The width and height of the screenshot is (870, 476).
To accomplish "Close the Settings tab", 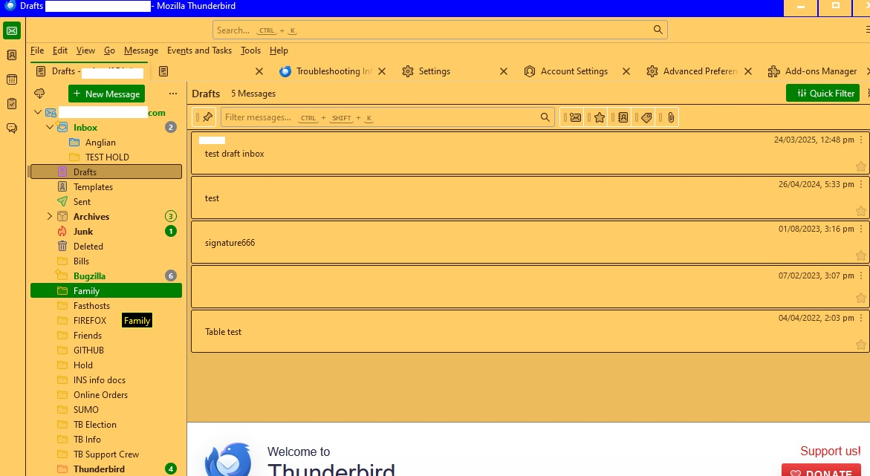I will point(503,71).
